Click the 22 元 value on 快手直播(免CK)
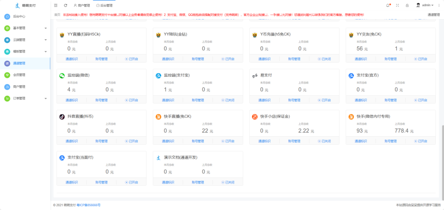 (207, 131)
